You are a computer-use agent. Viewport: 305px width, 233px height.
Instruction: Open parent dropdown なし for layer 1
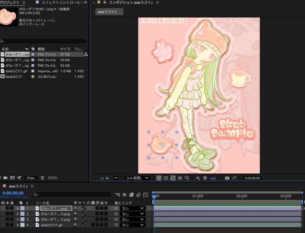tap(132, 208)
